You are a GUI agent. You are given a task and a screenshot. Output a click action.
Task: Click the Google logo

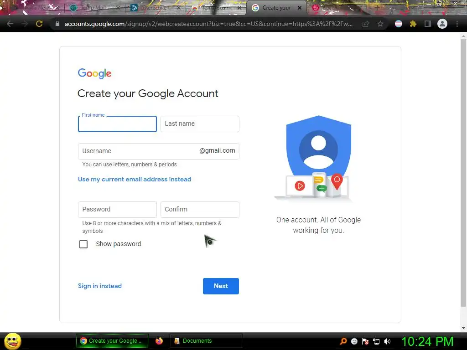click(94, 73)
